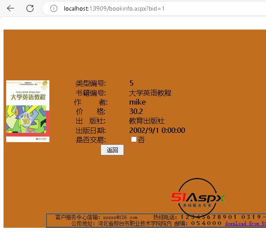The width and height of the screenshot is (266, 245).
Task: Click the 邮编 054000 text
Action: (x=198, y=223)
